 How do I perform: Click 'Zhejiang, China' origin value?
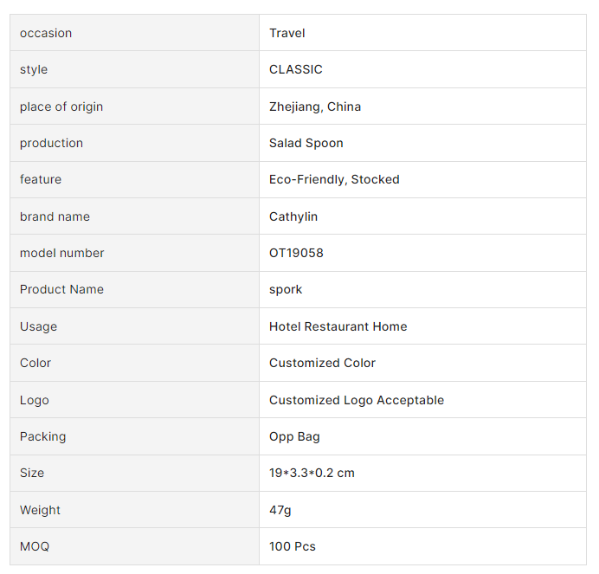pos(315,106)
